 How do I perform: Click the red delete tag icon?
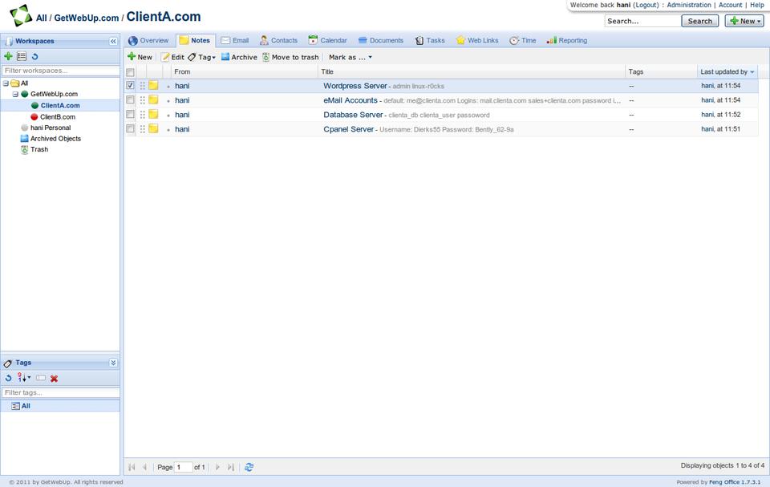click(x=55, y=378)
